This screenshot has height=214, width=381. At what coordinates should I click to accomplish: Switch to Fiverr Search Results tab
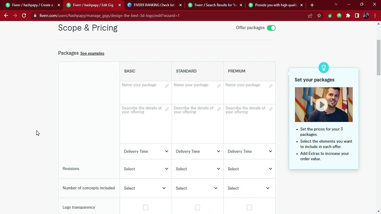click(215, 5)
